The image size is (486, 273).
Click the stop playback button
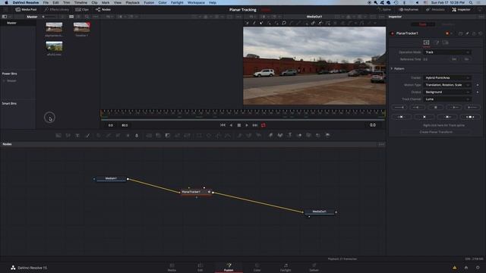239,125
